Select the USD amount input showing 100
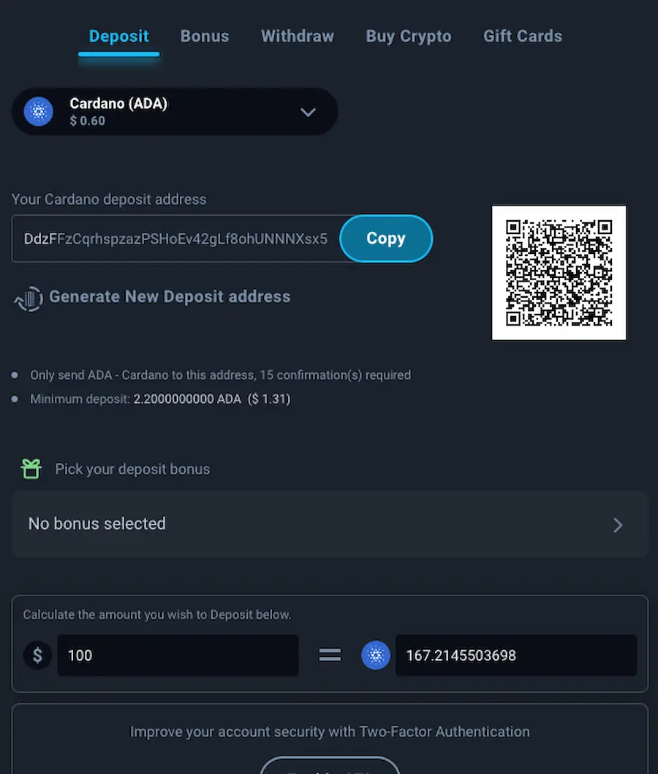The width and height of the screenshot is (658, 774). click(178, 655)
